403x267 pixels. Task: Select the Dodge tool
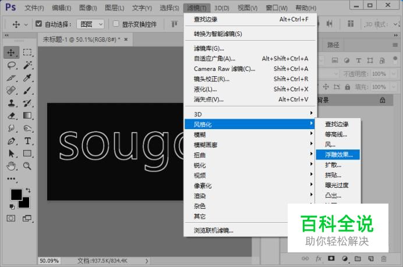[x=27, y=128]
